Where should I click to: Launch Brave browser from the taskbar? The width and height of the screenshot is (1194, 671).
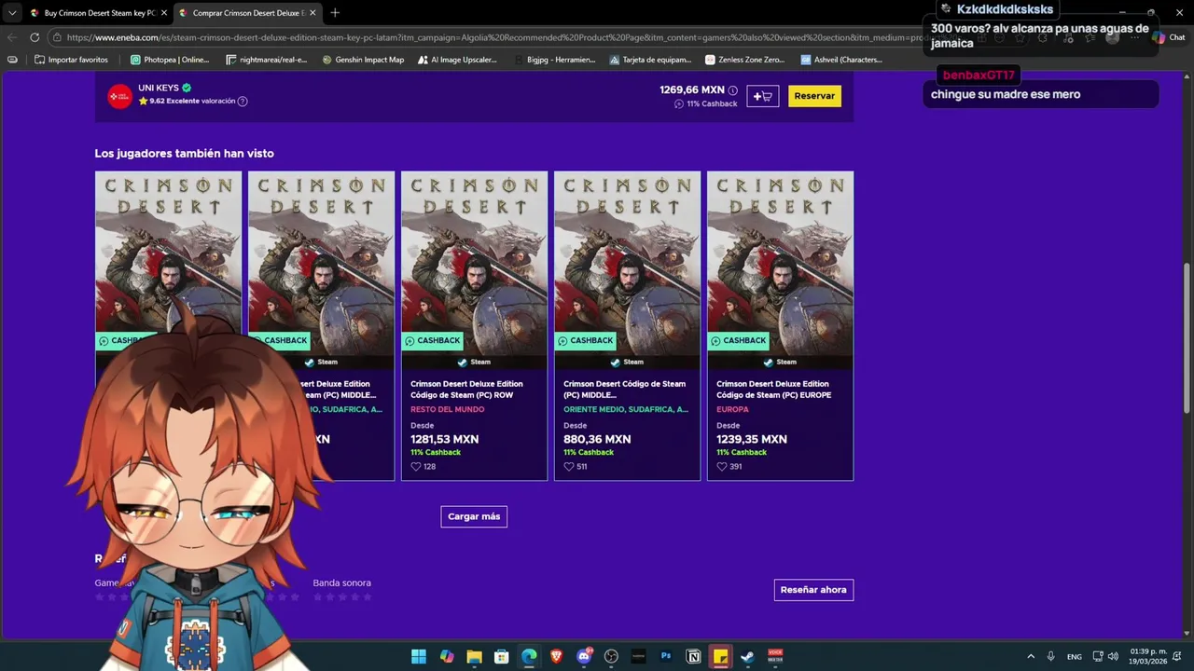556,656
